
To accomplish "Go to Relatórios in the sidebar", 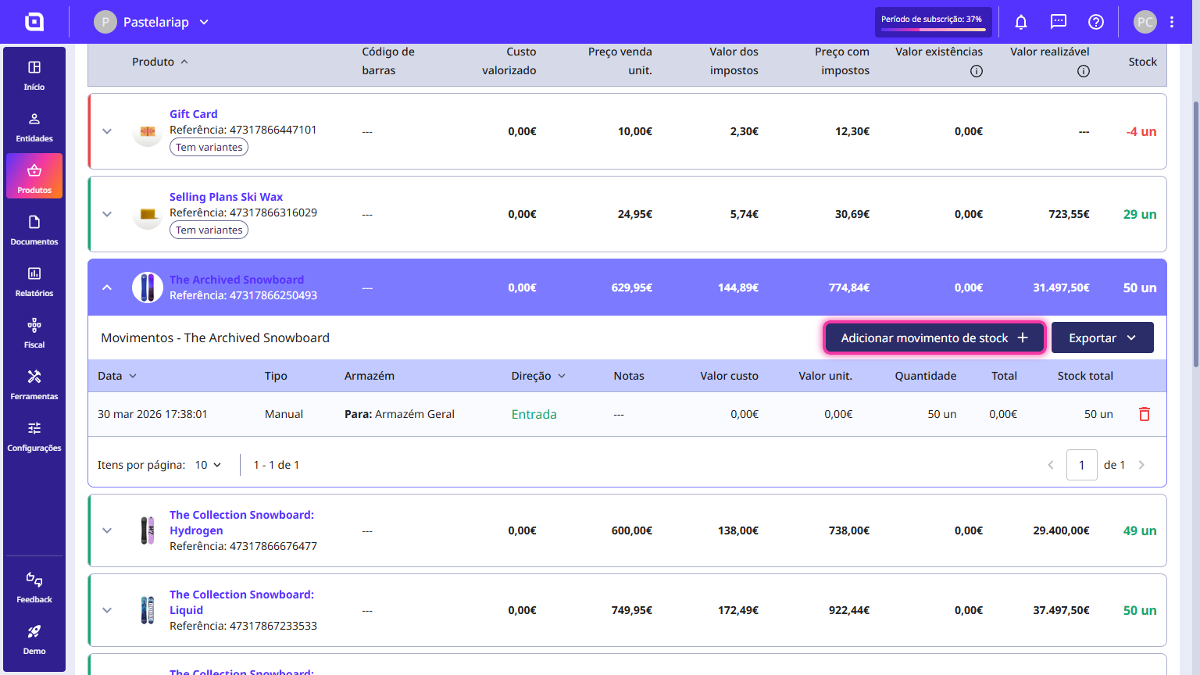I will [34, 281].
